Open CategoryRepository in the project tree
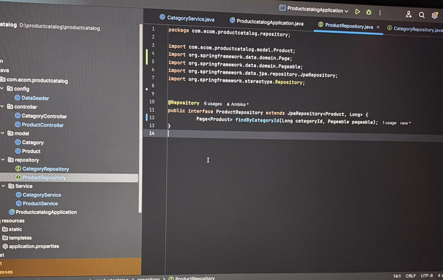443x280 pixels. click(x=42, y=169)
